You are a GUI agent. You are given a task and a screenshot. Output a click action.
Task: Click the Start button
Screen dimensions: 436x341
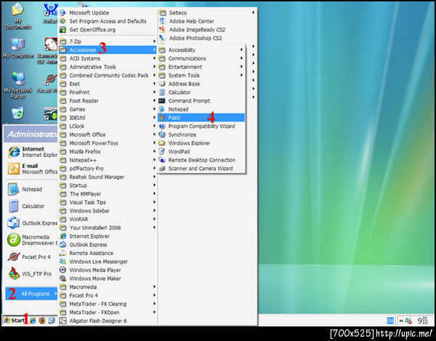pyautogui.click(x=15, y=321)
